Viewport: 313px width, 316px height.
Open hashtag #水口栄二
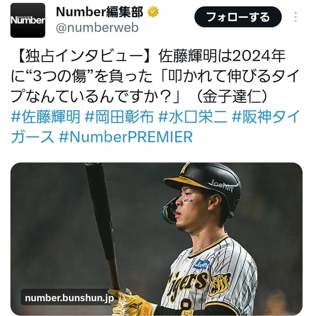[193, 117]
